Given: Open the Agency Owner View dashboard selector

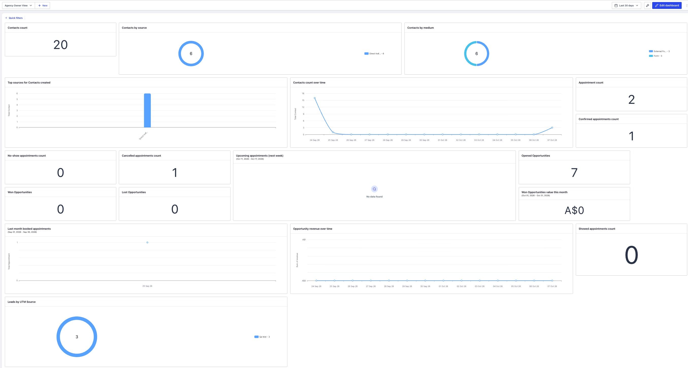Looking at the screenshot, I should (x=19, y=5).
